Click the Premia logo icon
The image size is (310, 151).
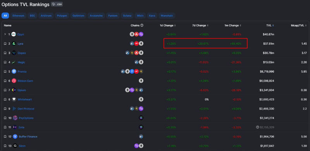tap(14, 71)
